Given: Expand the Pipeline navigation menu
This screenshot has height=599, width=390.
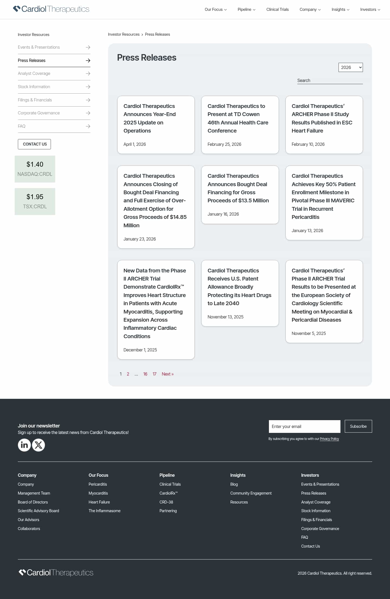Looking at the screenshot, I should pyautogui.click(x=246, y=9).
